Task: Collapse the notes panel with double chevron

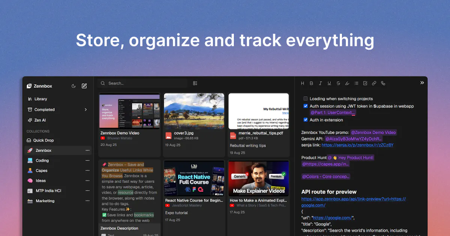Action: pos(422,82)
